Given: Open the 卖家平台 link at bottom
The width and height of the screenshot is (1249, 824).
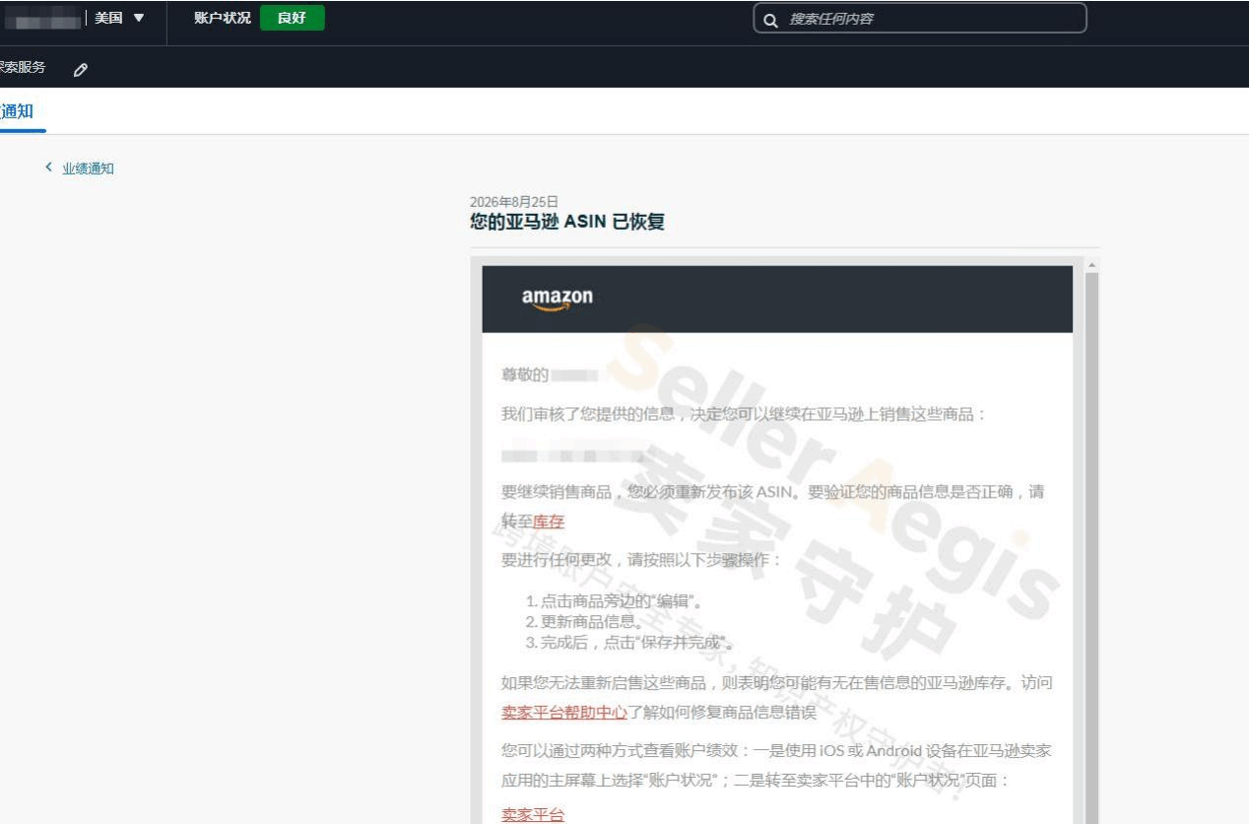Looking at the screenshot, I should coord(533,814).
